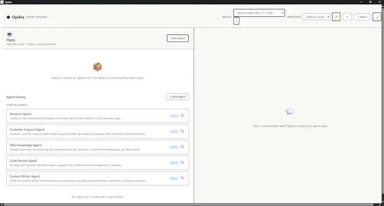Click the Starter badge on Research Agent
The width and height of the screenshot is (384, 206).
pos(174,116)
